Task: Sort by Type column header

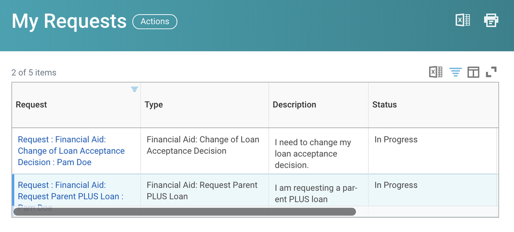Action: [x=154, y=105]
